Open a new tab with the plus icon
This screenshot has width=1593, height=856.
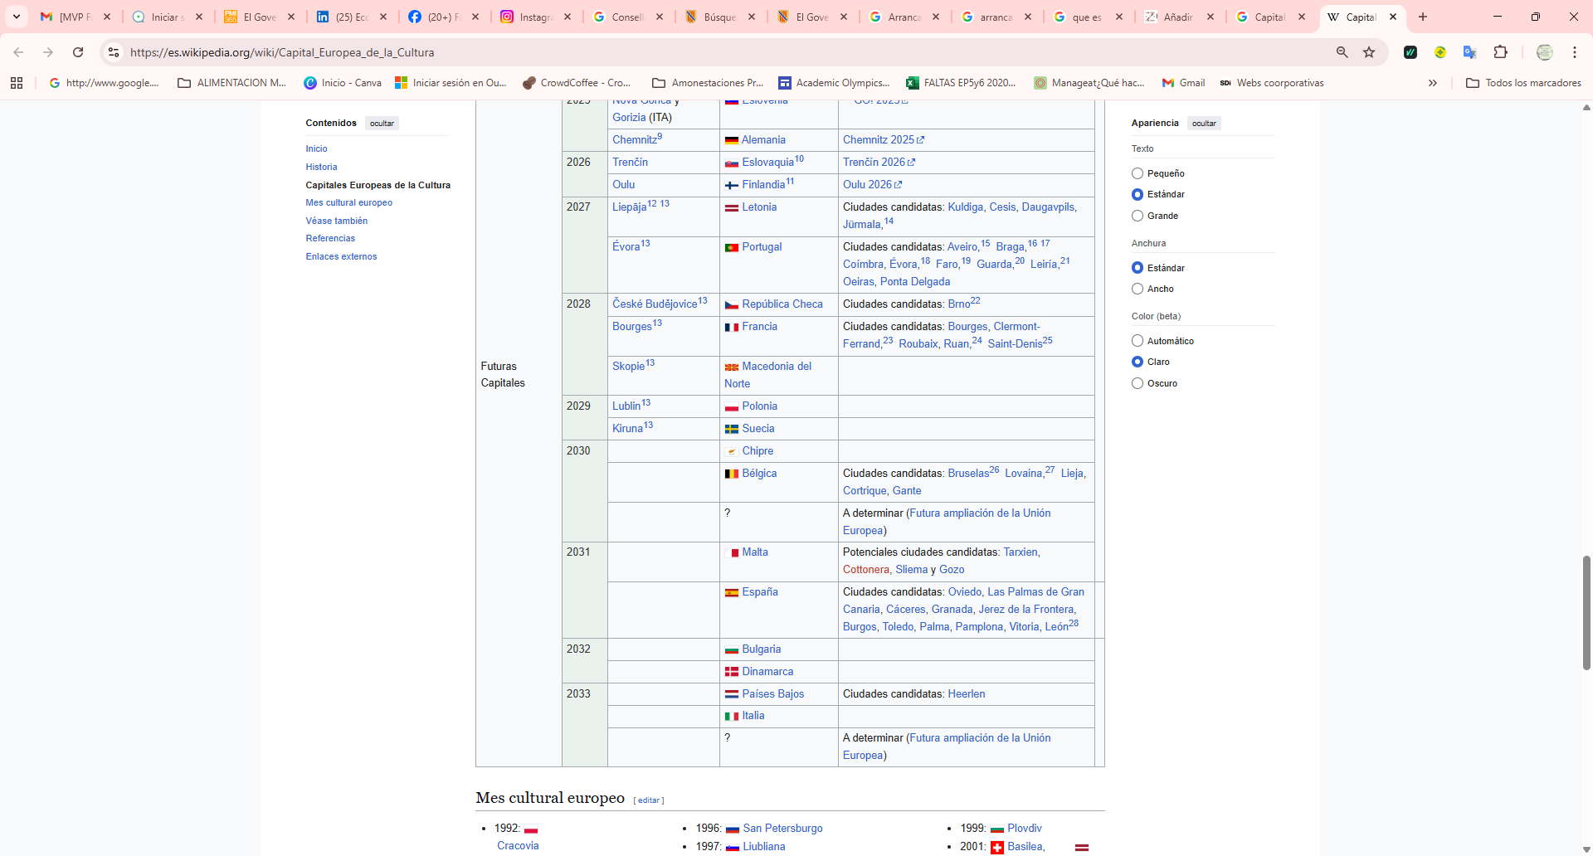(1423, 17)
